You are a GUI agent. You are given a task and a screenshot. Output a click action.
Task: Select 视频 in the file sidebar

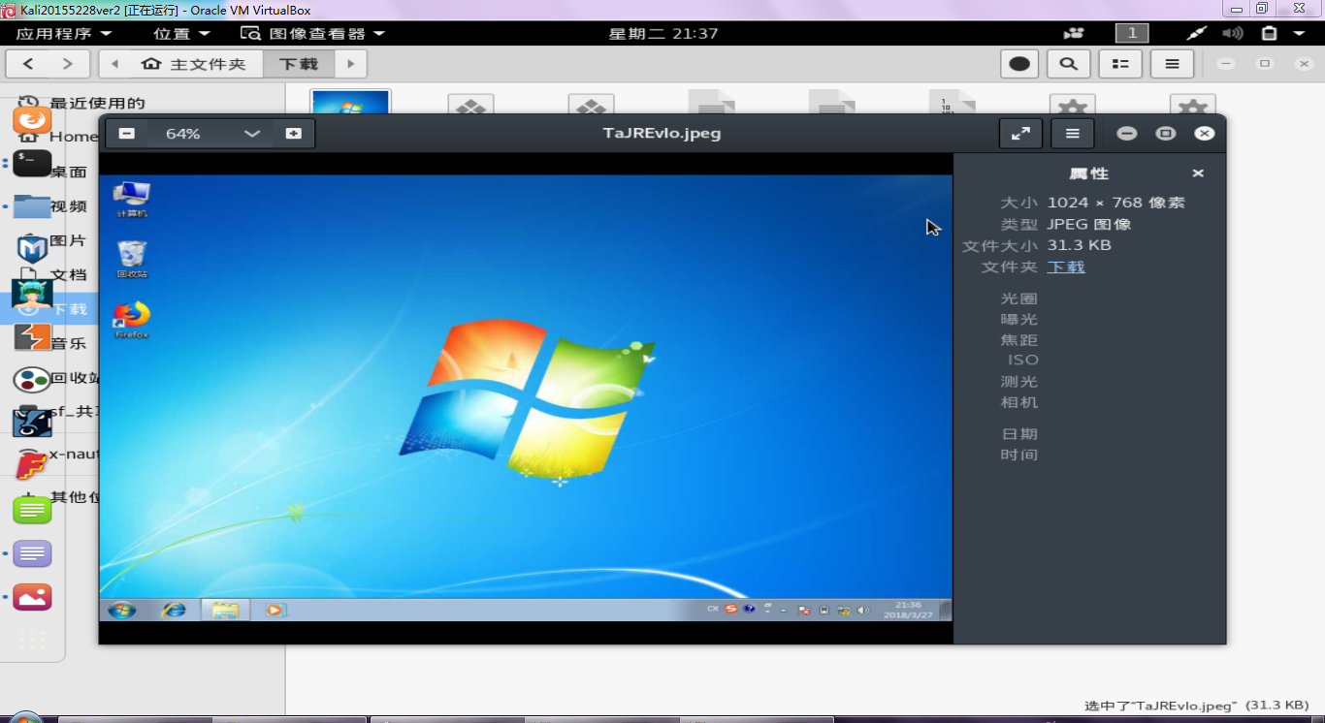click(69, 205)
